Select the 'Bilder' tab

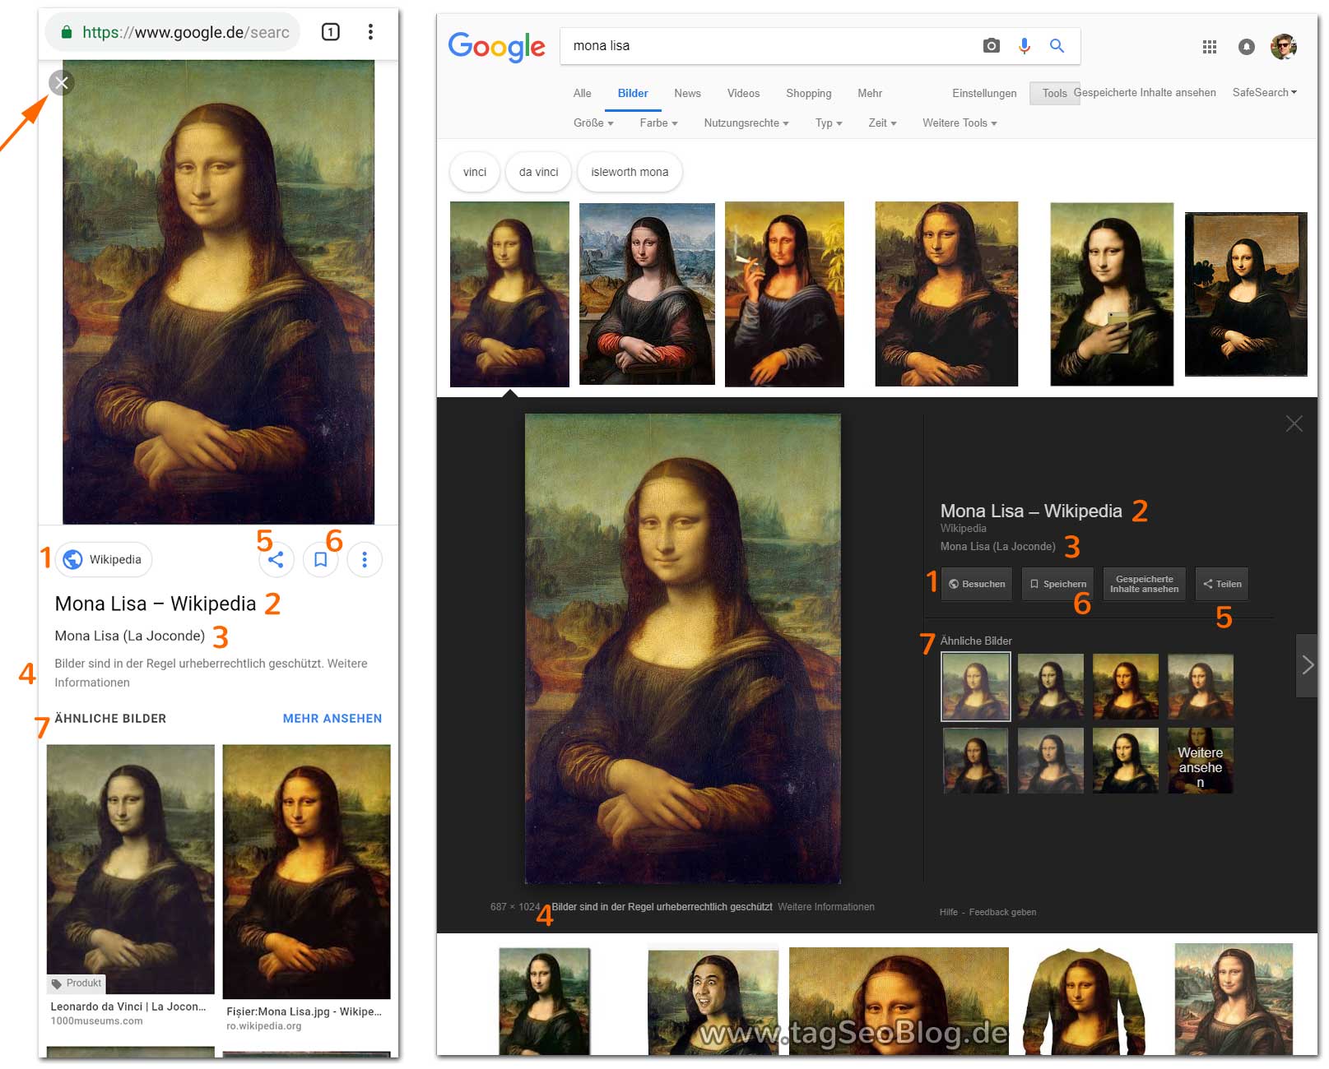633,93
